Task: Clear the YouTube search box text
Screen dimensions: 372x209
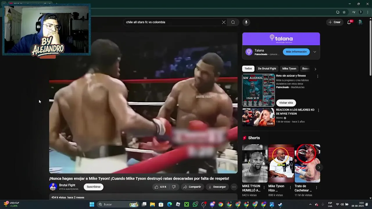Action: point(224,22)
